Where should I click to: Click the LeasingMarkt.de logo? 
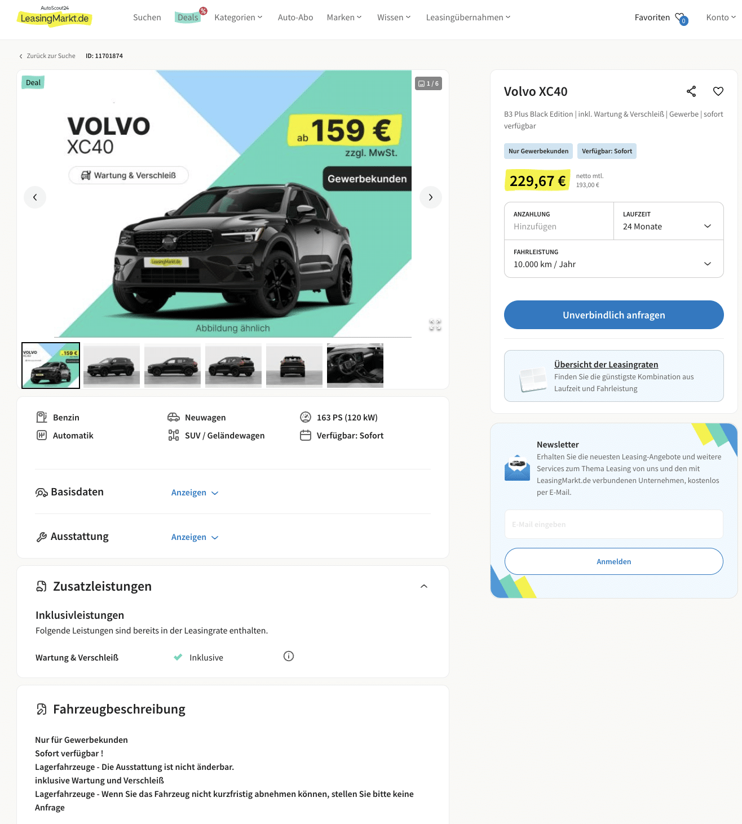click(54, 16)
